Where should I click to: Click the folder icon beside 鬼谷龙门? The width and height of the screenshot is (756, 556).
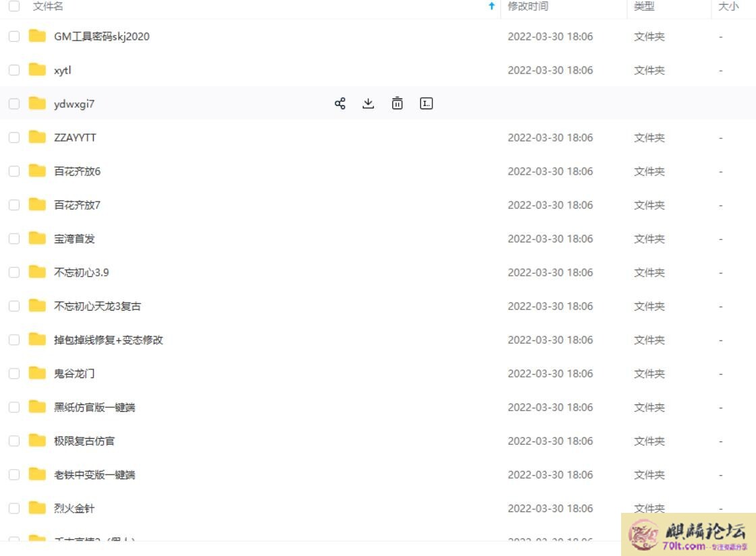tap(37, 373)
